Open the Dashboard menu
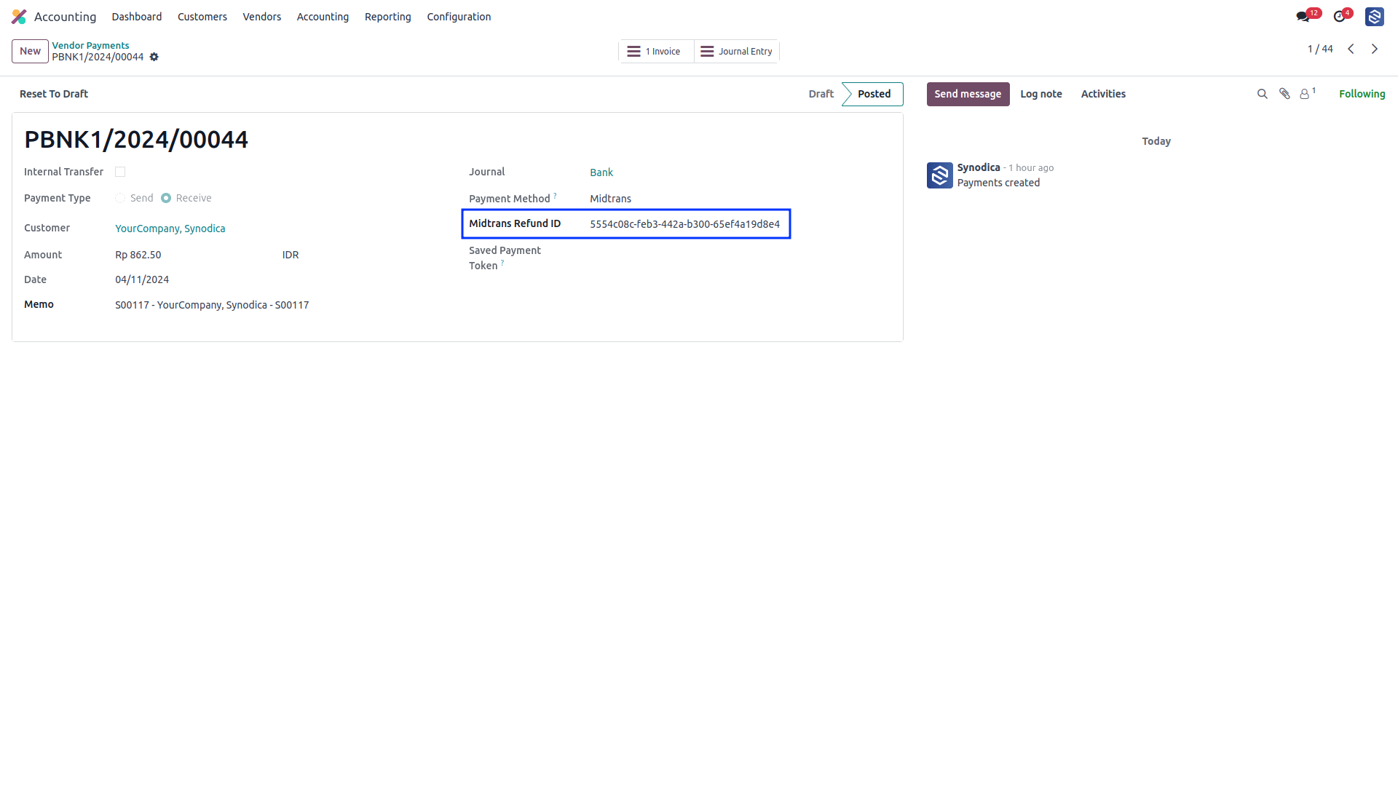 pos(137,17)
